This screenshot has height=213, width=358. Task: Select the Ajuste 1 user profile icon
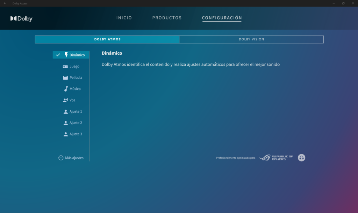point(65,112)
